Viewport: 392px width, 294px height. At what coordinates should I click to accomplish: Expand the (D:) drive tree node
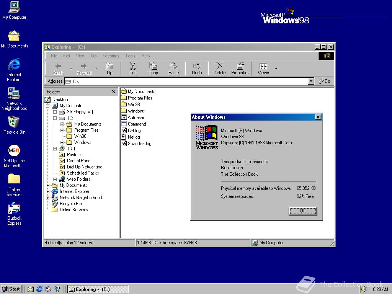coord(55,149)
